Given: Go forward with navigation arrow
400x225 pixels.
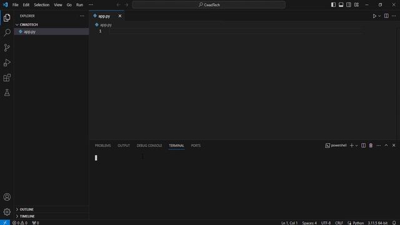Looking at the screenshot, I should (126, 4).
